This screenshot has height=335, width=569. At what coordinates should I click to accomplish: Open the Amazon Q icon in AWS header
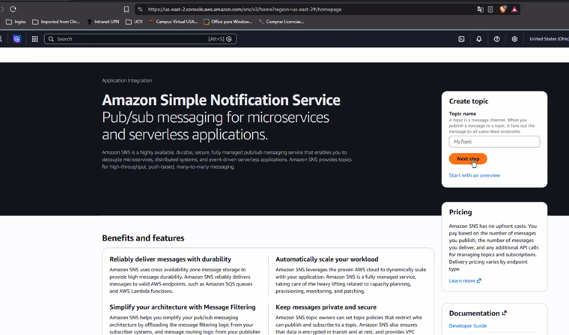(x=17, y=39)
